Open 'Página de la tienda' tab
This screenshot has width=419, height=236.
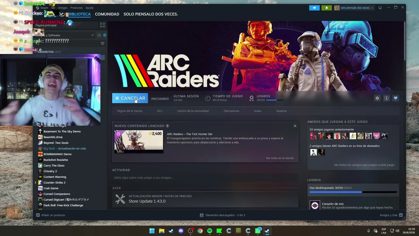pyautogui.click(x=130, y=111)
